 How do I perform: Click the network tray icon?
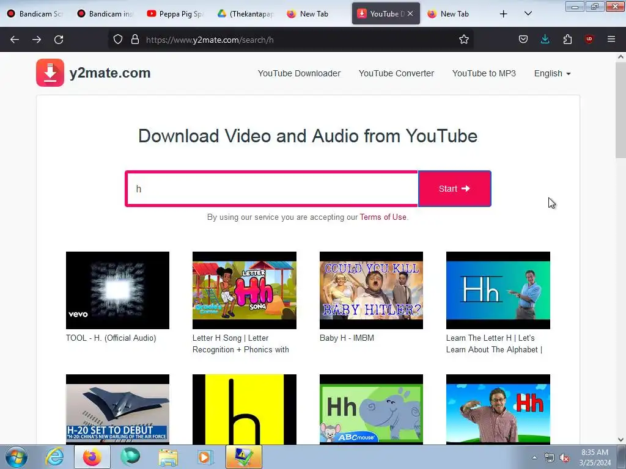coord(550,457)
